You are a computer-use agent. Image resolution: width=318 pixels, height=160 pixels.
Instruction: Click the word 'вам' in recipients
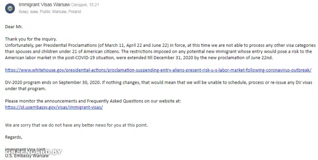(x=34, y=12)
